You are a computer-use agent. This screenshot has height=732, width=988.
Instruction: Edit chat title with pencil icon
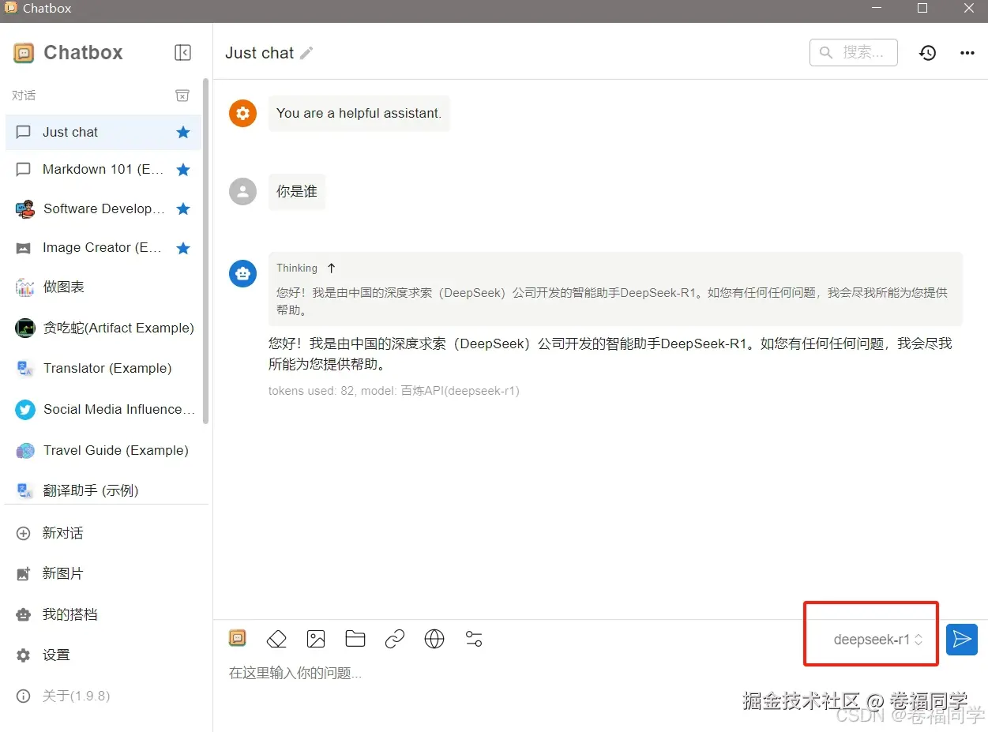(x=306, y=53)
